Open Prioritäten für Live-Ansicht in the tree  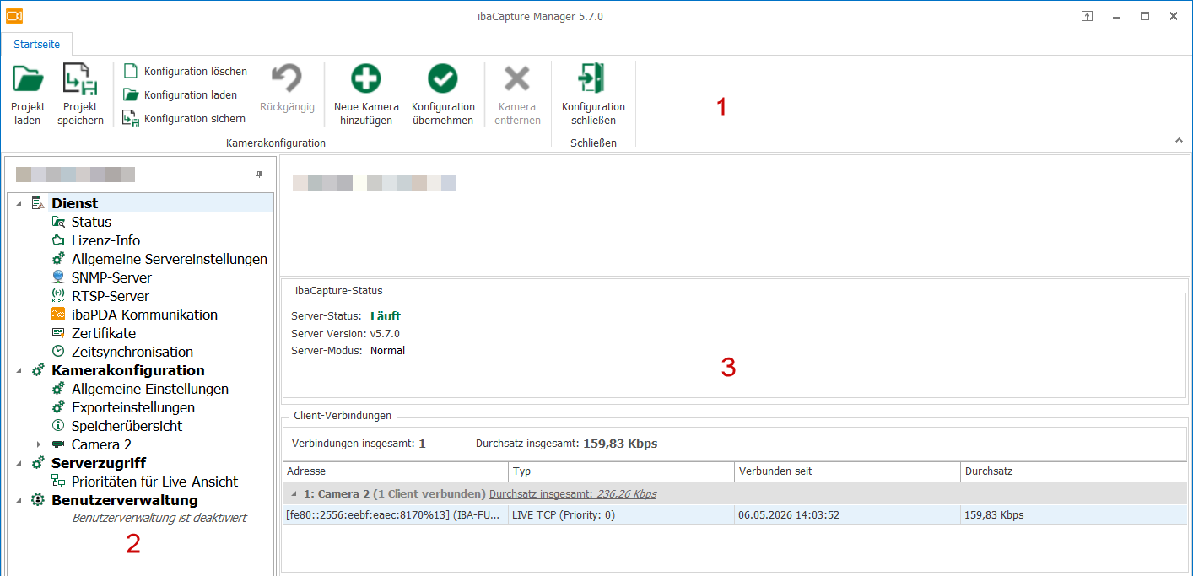coord(155,482)
